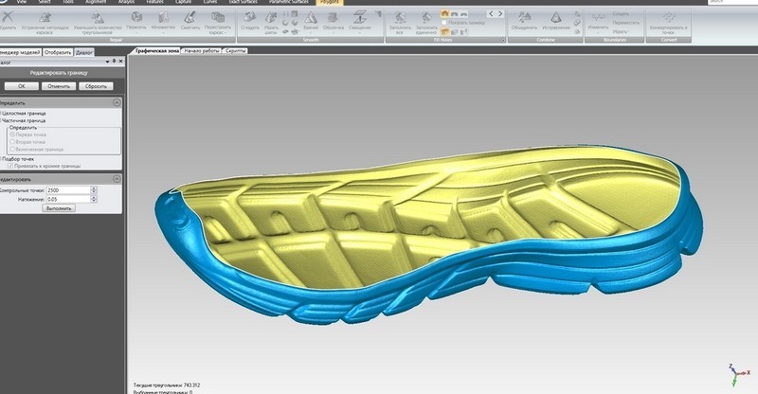Increase Контрольные точки with the stepper arrow
758x394 pixels.
click(94, 188)
